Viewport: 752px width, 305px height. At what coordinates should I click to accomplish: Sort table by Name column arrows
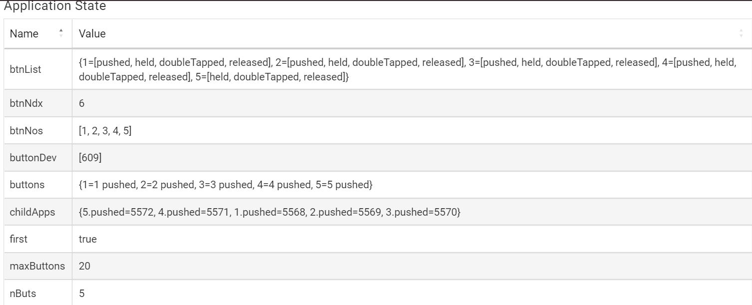61,33
